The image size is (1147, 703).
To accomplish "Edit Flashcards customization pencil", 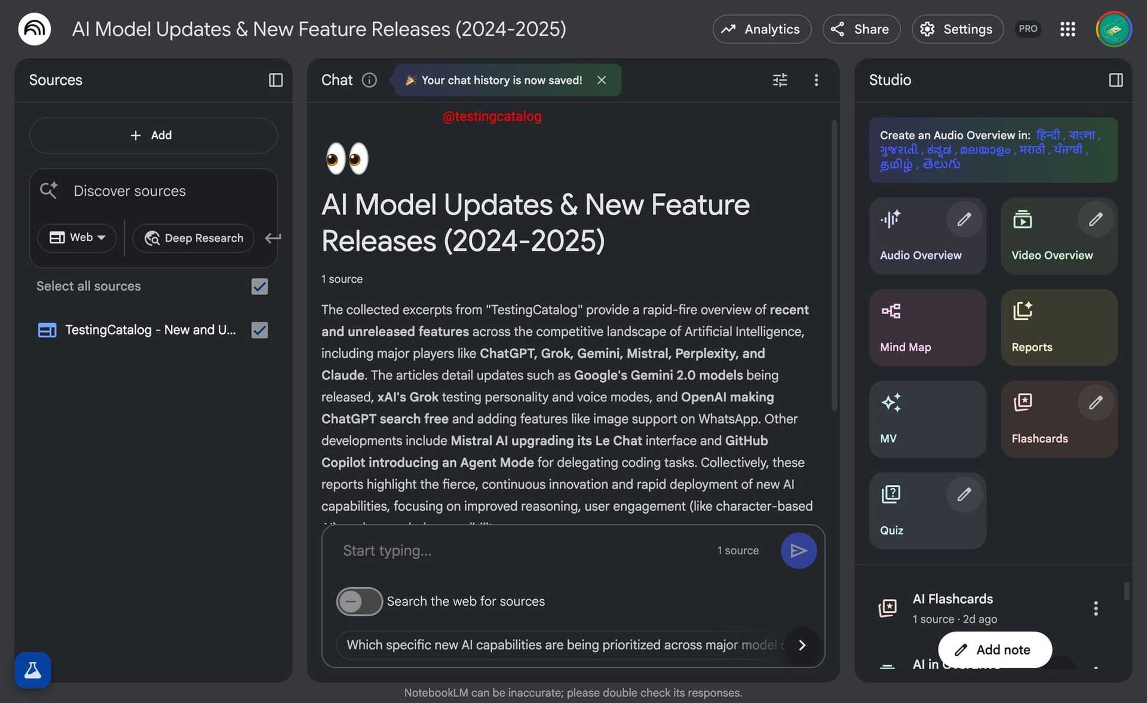I will [x=1095, y=403].
